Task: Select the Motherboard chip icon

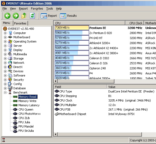Action: pos(10,37)
